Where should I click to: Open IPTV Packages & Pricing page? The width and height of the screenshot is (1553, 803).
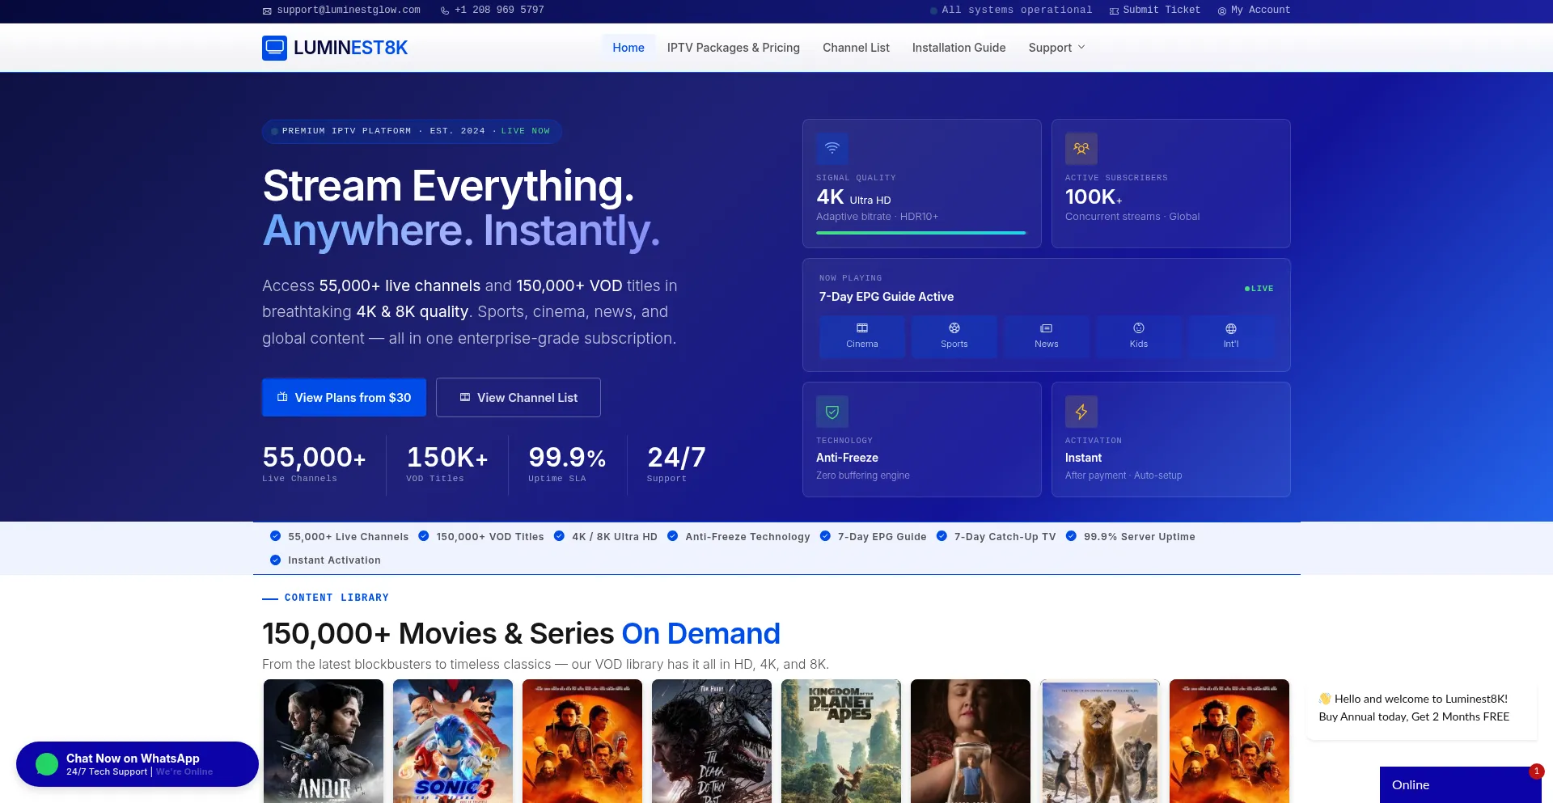(x=734, y=48)
